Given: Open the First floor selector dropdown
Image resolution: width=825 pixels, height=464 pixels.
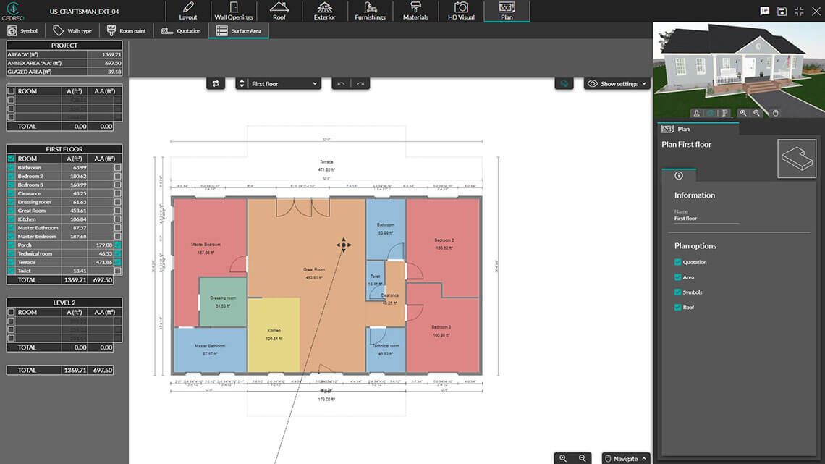Looking at the screenshot, I should [278, 83].
